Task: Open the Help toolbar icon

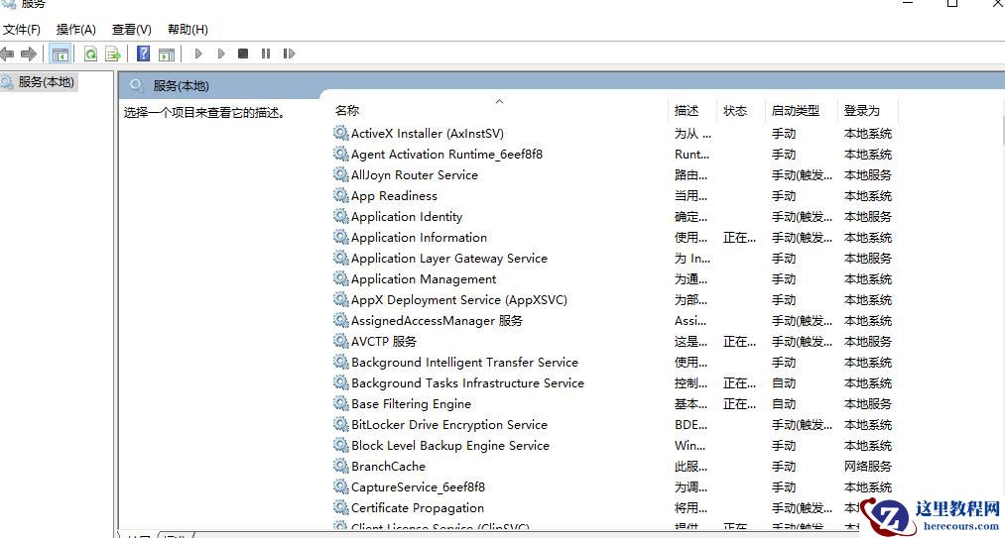Action: [x=144, y=54]
